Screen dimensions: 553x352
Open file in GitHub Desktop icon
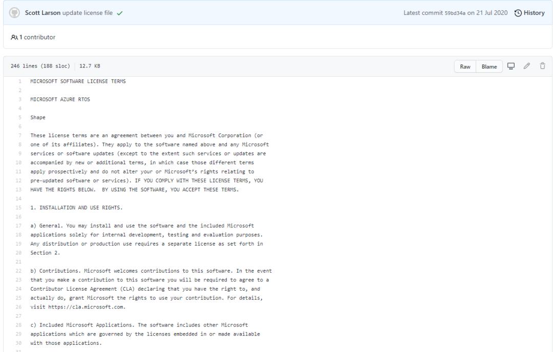click(x=511, y=66)
